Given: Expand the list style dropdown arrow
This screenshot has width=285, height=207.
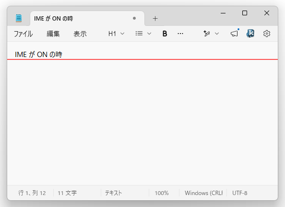Looking at the screenshot, I should click(x=149, y=34).
